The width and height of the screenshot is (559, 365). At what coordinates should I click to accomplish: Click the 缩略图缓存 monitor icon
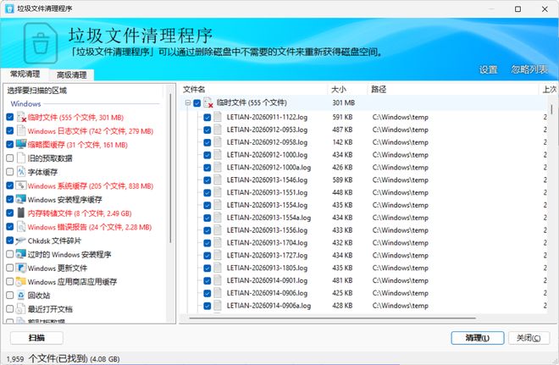click(21, 144)
